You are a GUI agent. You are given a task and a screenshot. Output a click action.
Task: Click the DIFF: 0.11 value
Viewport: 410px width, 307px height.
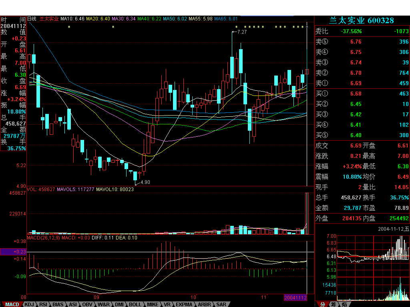(103, 238)
